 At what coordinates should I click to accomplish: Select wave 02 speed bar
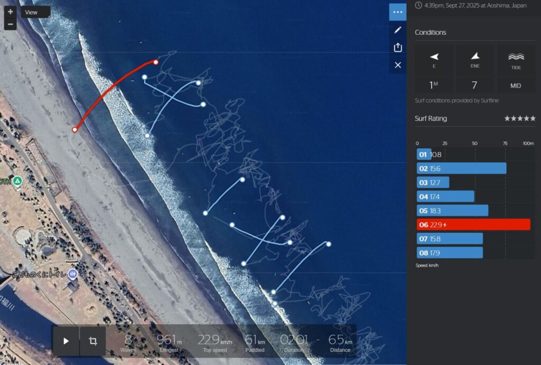coord(461,168)
